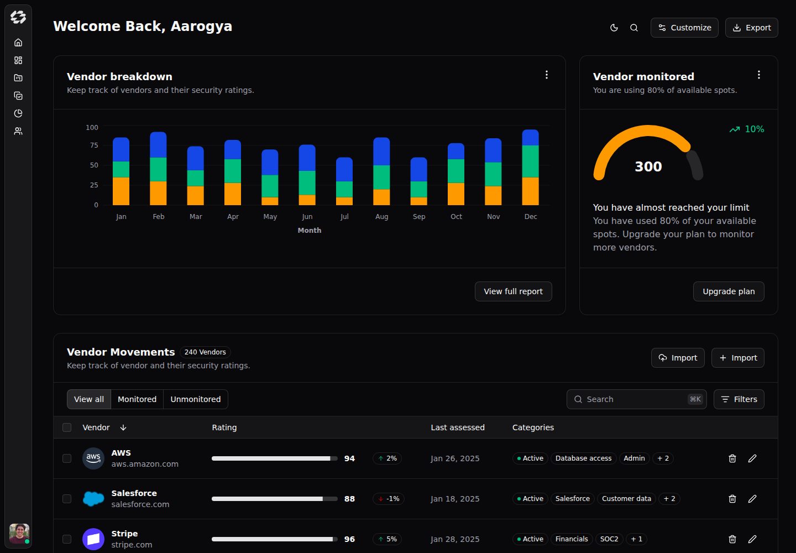Check the Salesforce row checkbox
Screen dimensions: 796x553
point(67,499)
